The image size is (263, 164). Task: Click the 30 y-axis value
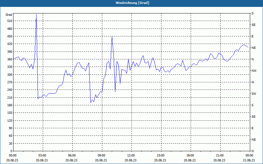tap(11, 143)
